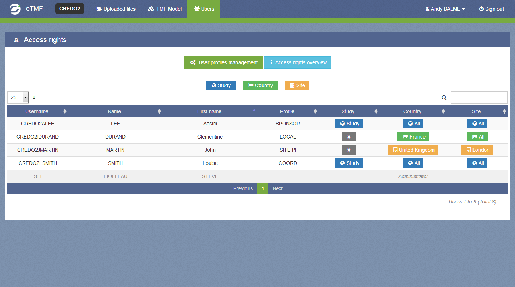Open the rows-per-page dropdown showing 25
The height and width of the screenshot is (287, 515).
click(x=18, y=97)
